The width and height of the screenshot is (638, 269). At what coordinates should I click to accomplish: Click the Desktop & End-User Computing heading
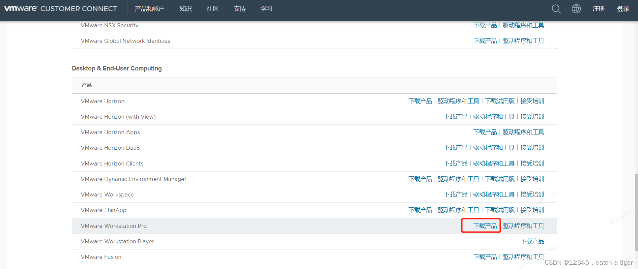117,68
